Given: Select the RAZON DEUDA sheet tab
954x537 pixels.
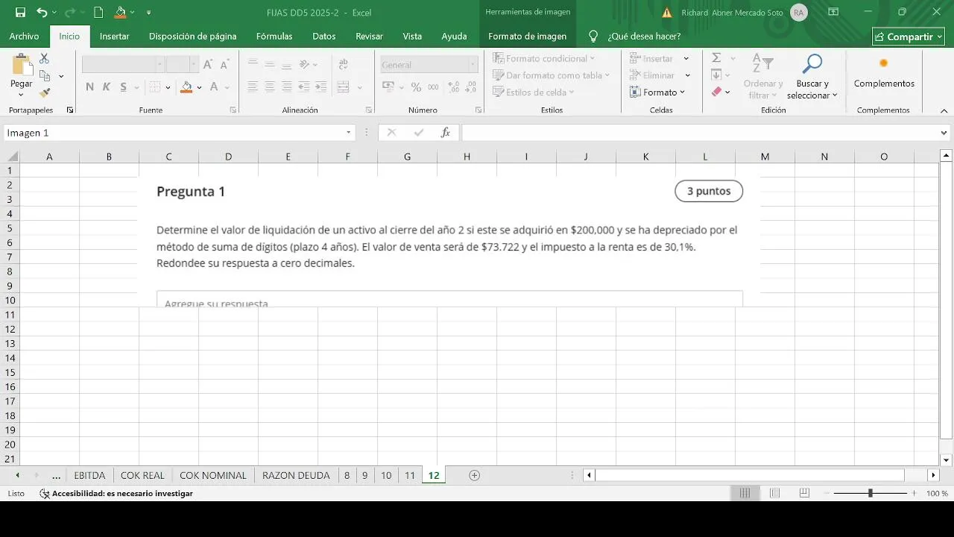Looking at the screenshot, I should click(x=296, y=475).
